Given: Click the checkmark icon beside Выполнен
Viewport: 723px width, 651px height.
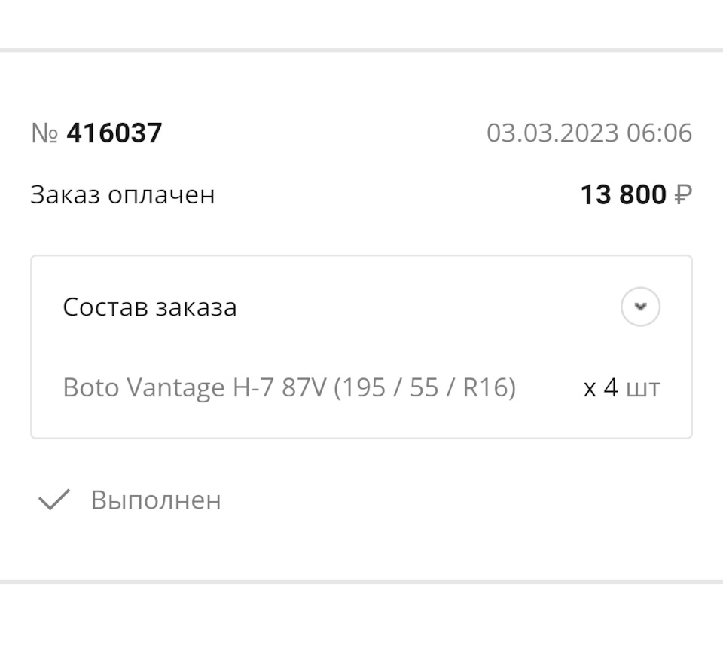Looking at the screenshot, I should (54, 500).
